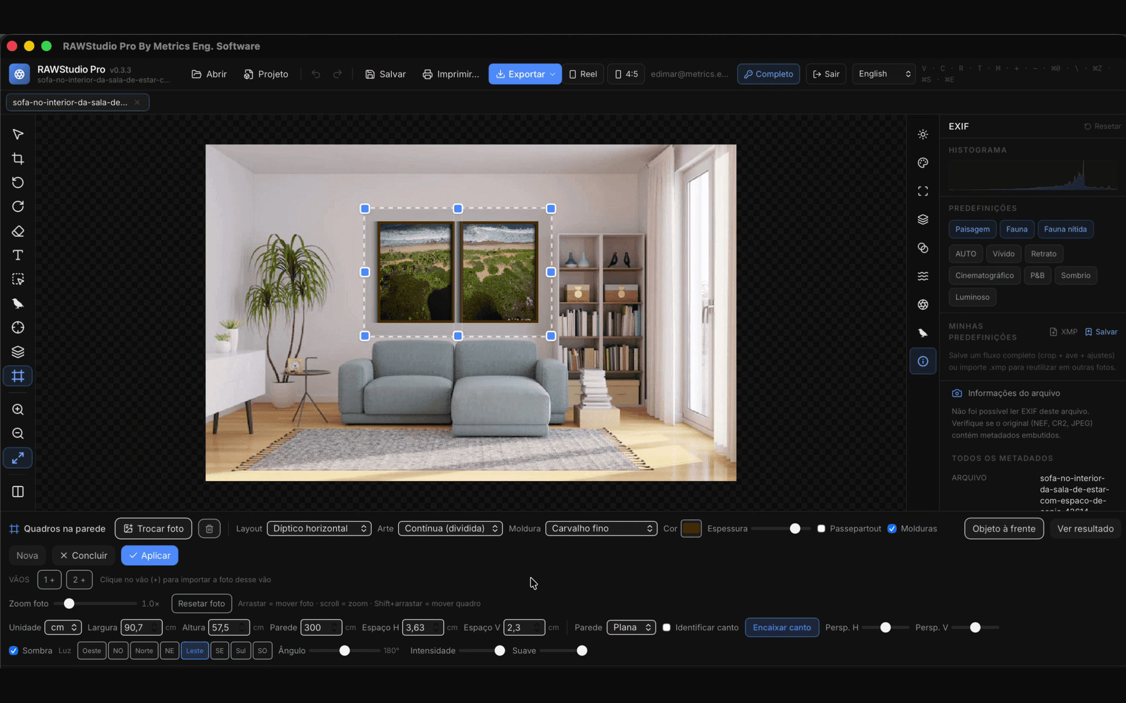Disable the Molduras checkbox
The height and width of the screenshot is (703, 1126).
pyautogui.click(x=892, y=528)
